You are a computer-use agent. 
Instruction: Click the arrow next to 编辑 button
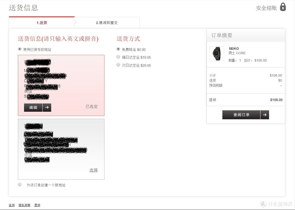47,107
